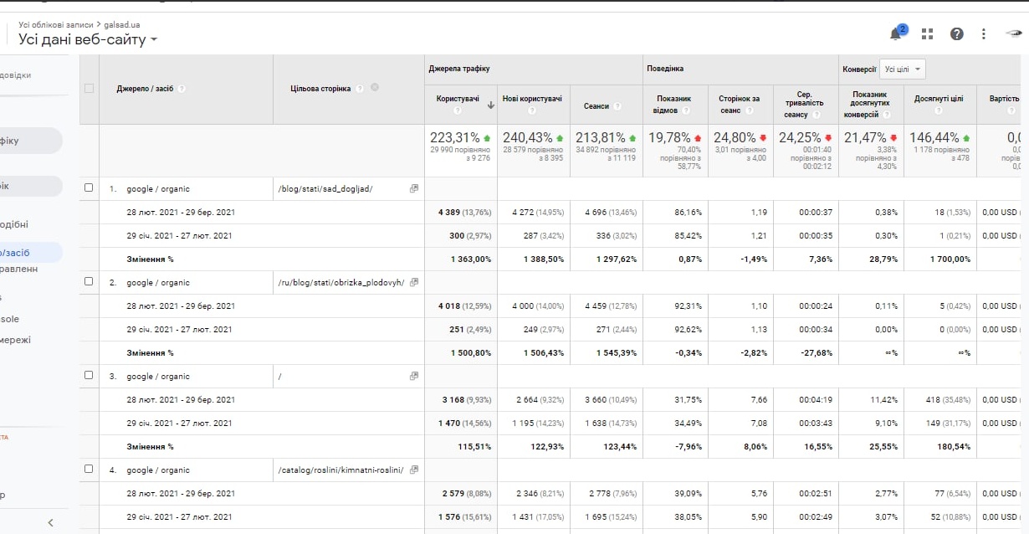The image size is (1029, 534).
Task: Collapse the left sidebar with chevron
Action: [50, 522]
